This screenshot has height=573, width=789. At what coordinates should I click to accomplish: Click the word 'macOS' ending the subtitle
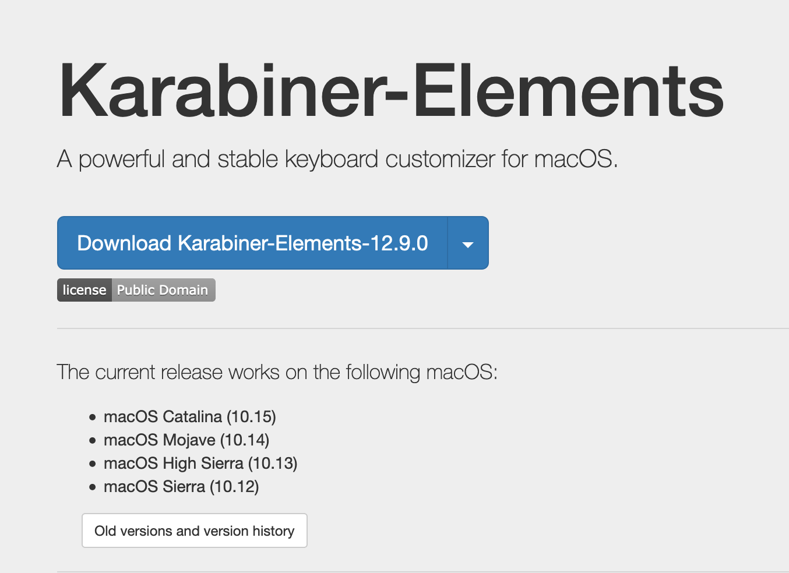[x=575, y=159]
